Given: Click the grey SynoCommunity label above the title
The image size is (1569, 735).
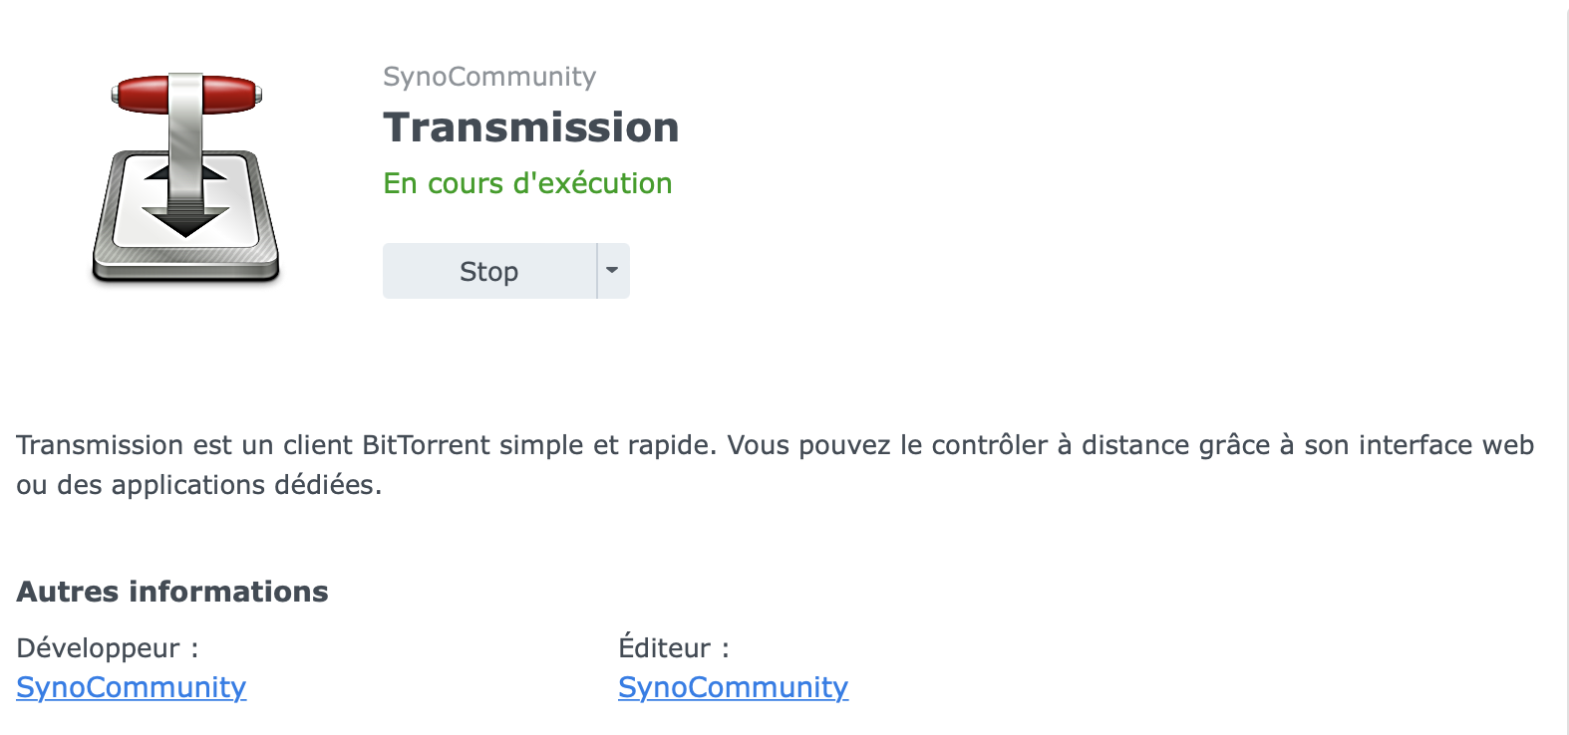Looking at the screenshot, I should point(488,77).
